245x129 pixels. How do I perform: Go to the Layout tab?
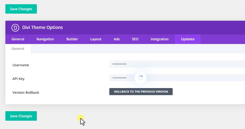[x=96, y=39]
